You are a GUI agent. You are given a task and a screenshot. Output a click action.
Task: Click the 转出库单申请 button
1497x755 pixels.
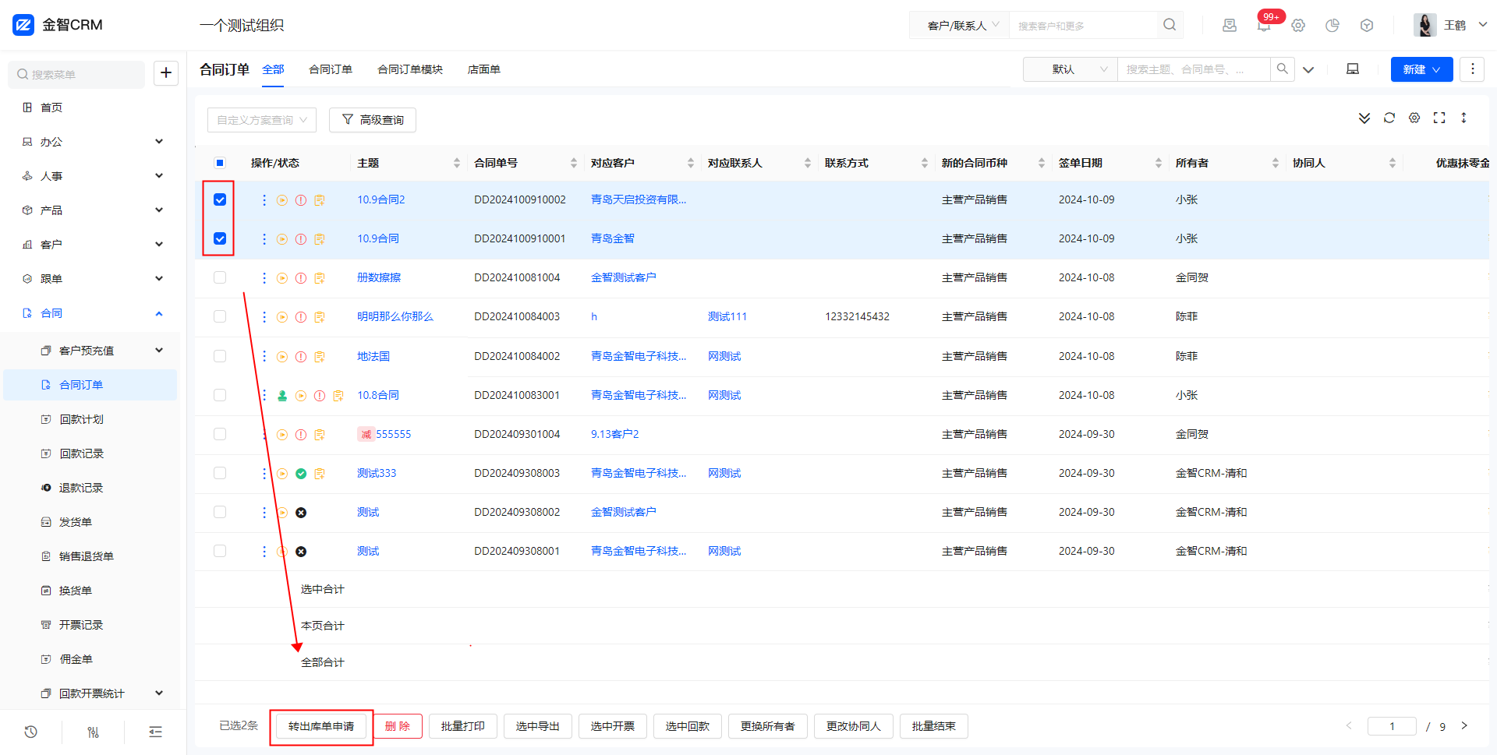click(x=321, y=726)
